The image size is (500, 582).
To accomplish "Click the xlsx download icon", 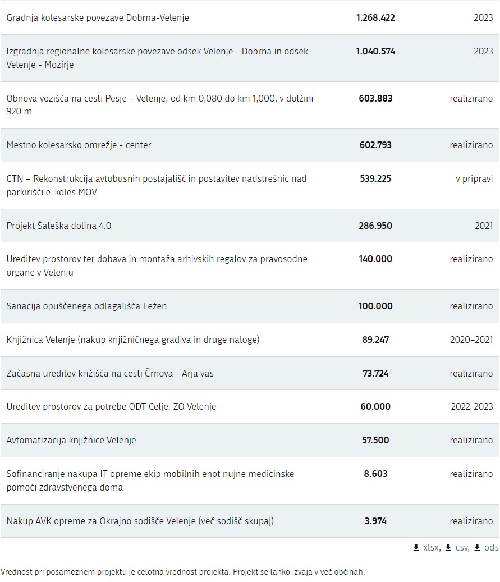I will coord(416,547).
